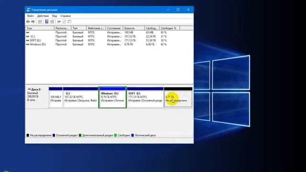This screenshot has height=172, width=306.
Task: Select the 9,77 ГБ unallocated block
Action: click(x=178, y=97)
